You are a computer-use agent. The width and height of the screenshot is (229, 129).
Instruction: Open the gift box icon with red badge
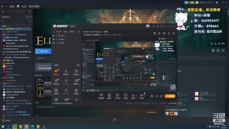click(155, 33)
